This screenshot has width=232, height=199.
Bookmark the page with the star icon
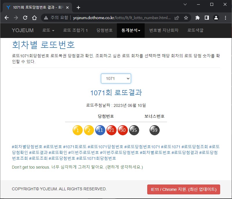[x=186, y=18]
